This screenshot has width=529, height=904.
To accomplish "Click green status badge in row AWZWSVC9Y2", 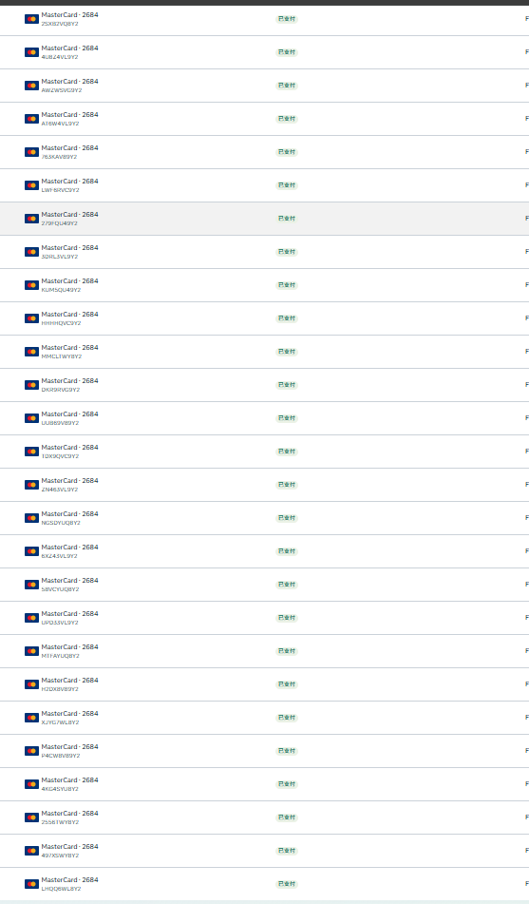I will click(x=287, y=86).
